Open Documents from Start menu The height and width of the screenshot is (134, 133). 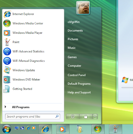(75, 31)
